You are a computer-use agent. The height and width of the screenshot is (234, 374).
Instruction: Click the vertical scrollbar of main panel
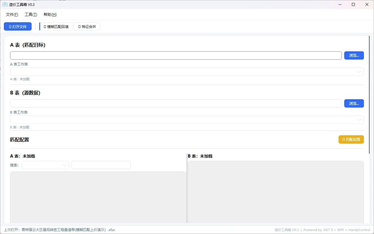click(x=369, y=94)
